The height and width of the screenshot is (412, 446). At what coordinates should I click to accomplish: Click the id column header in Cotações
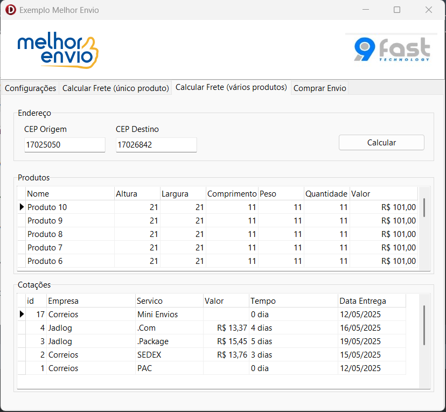[x=36, y=301]
